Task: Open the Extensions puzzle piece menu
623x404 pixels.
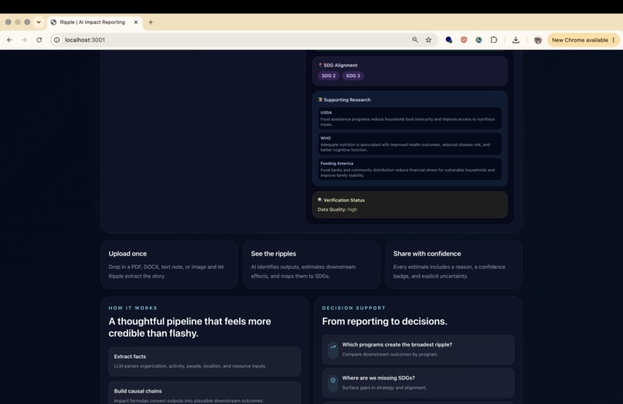Action: click(493, 39)
